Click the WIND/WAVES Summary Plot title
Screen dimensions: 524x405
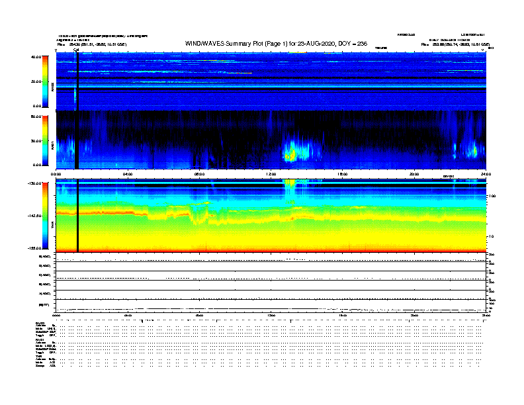(276, 44)
